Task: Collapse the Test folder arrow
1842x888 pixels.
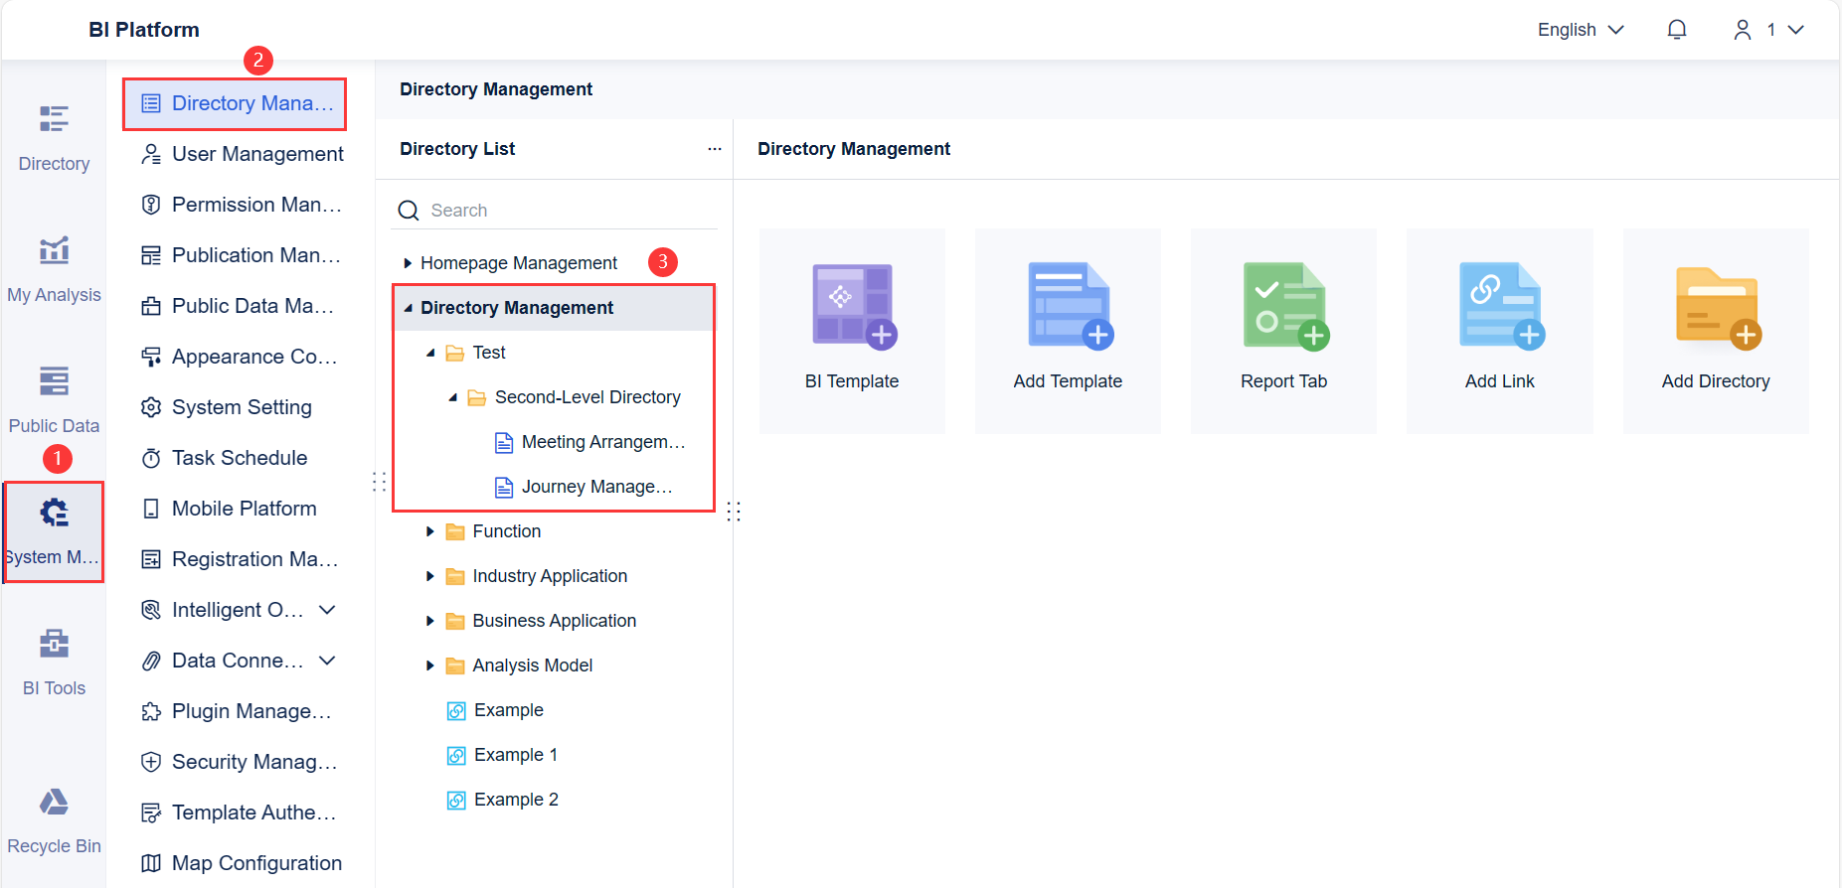Action: (x=430, y=353)
